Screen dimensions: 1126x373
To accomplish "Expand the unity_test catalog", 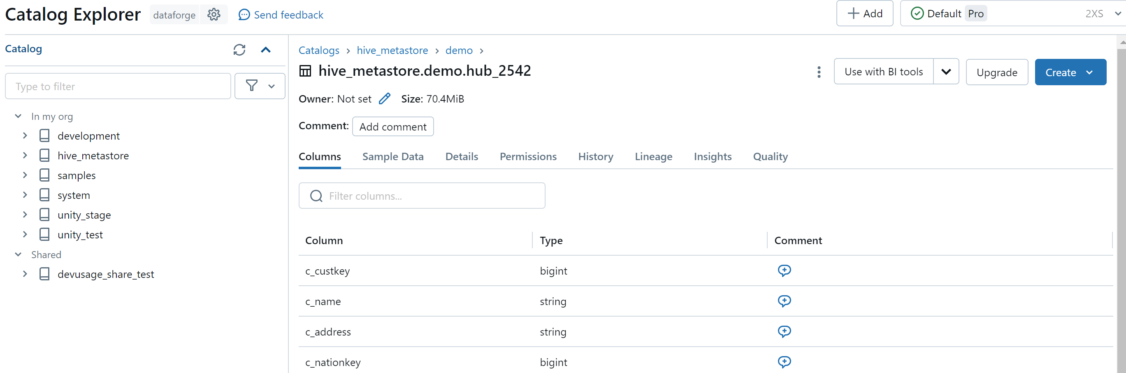I will click(x=25, y=234).
